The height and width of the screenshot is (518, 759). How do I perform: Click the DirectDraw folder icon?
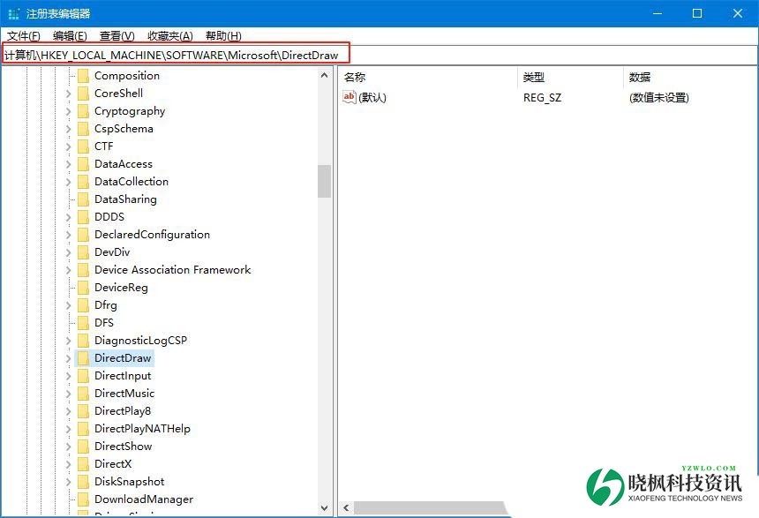click(x=83, y=358)
